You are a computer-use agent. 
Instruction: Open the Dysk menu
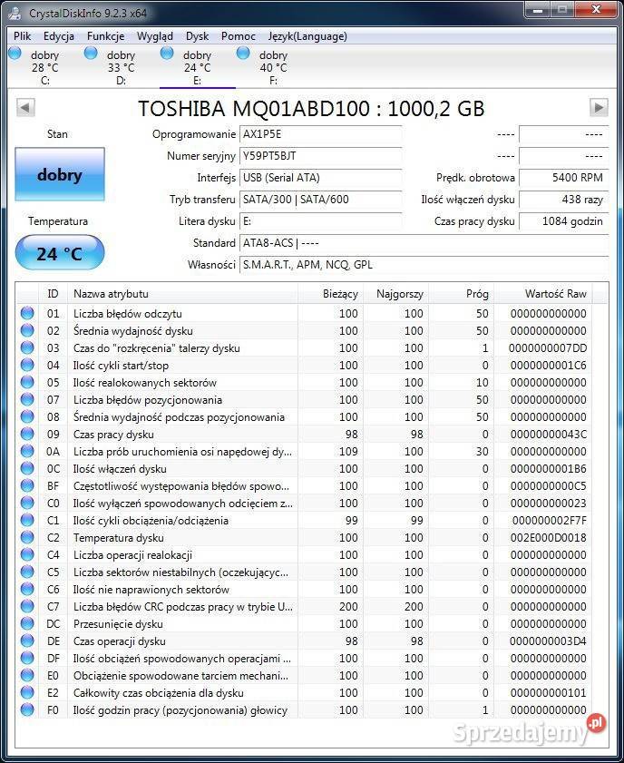197,36
